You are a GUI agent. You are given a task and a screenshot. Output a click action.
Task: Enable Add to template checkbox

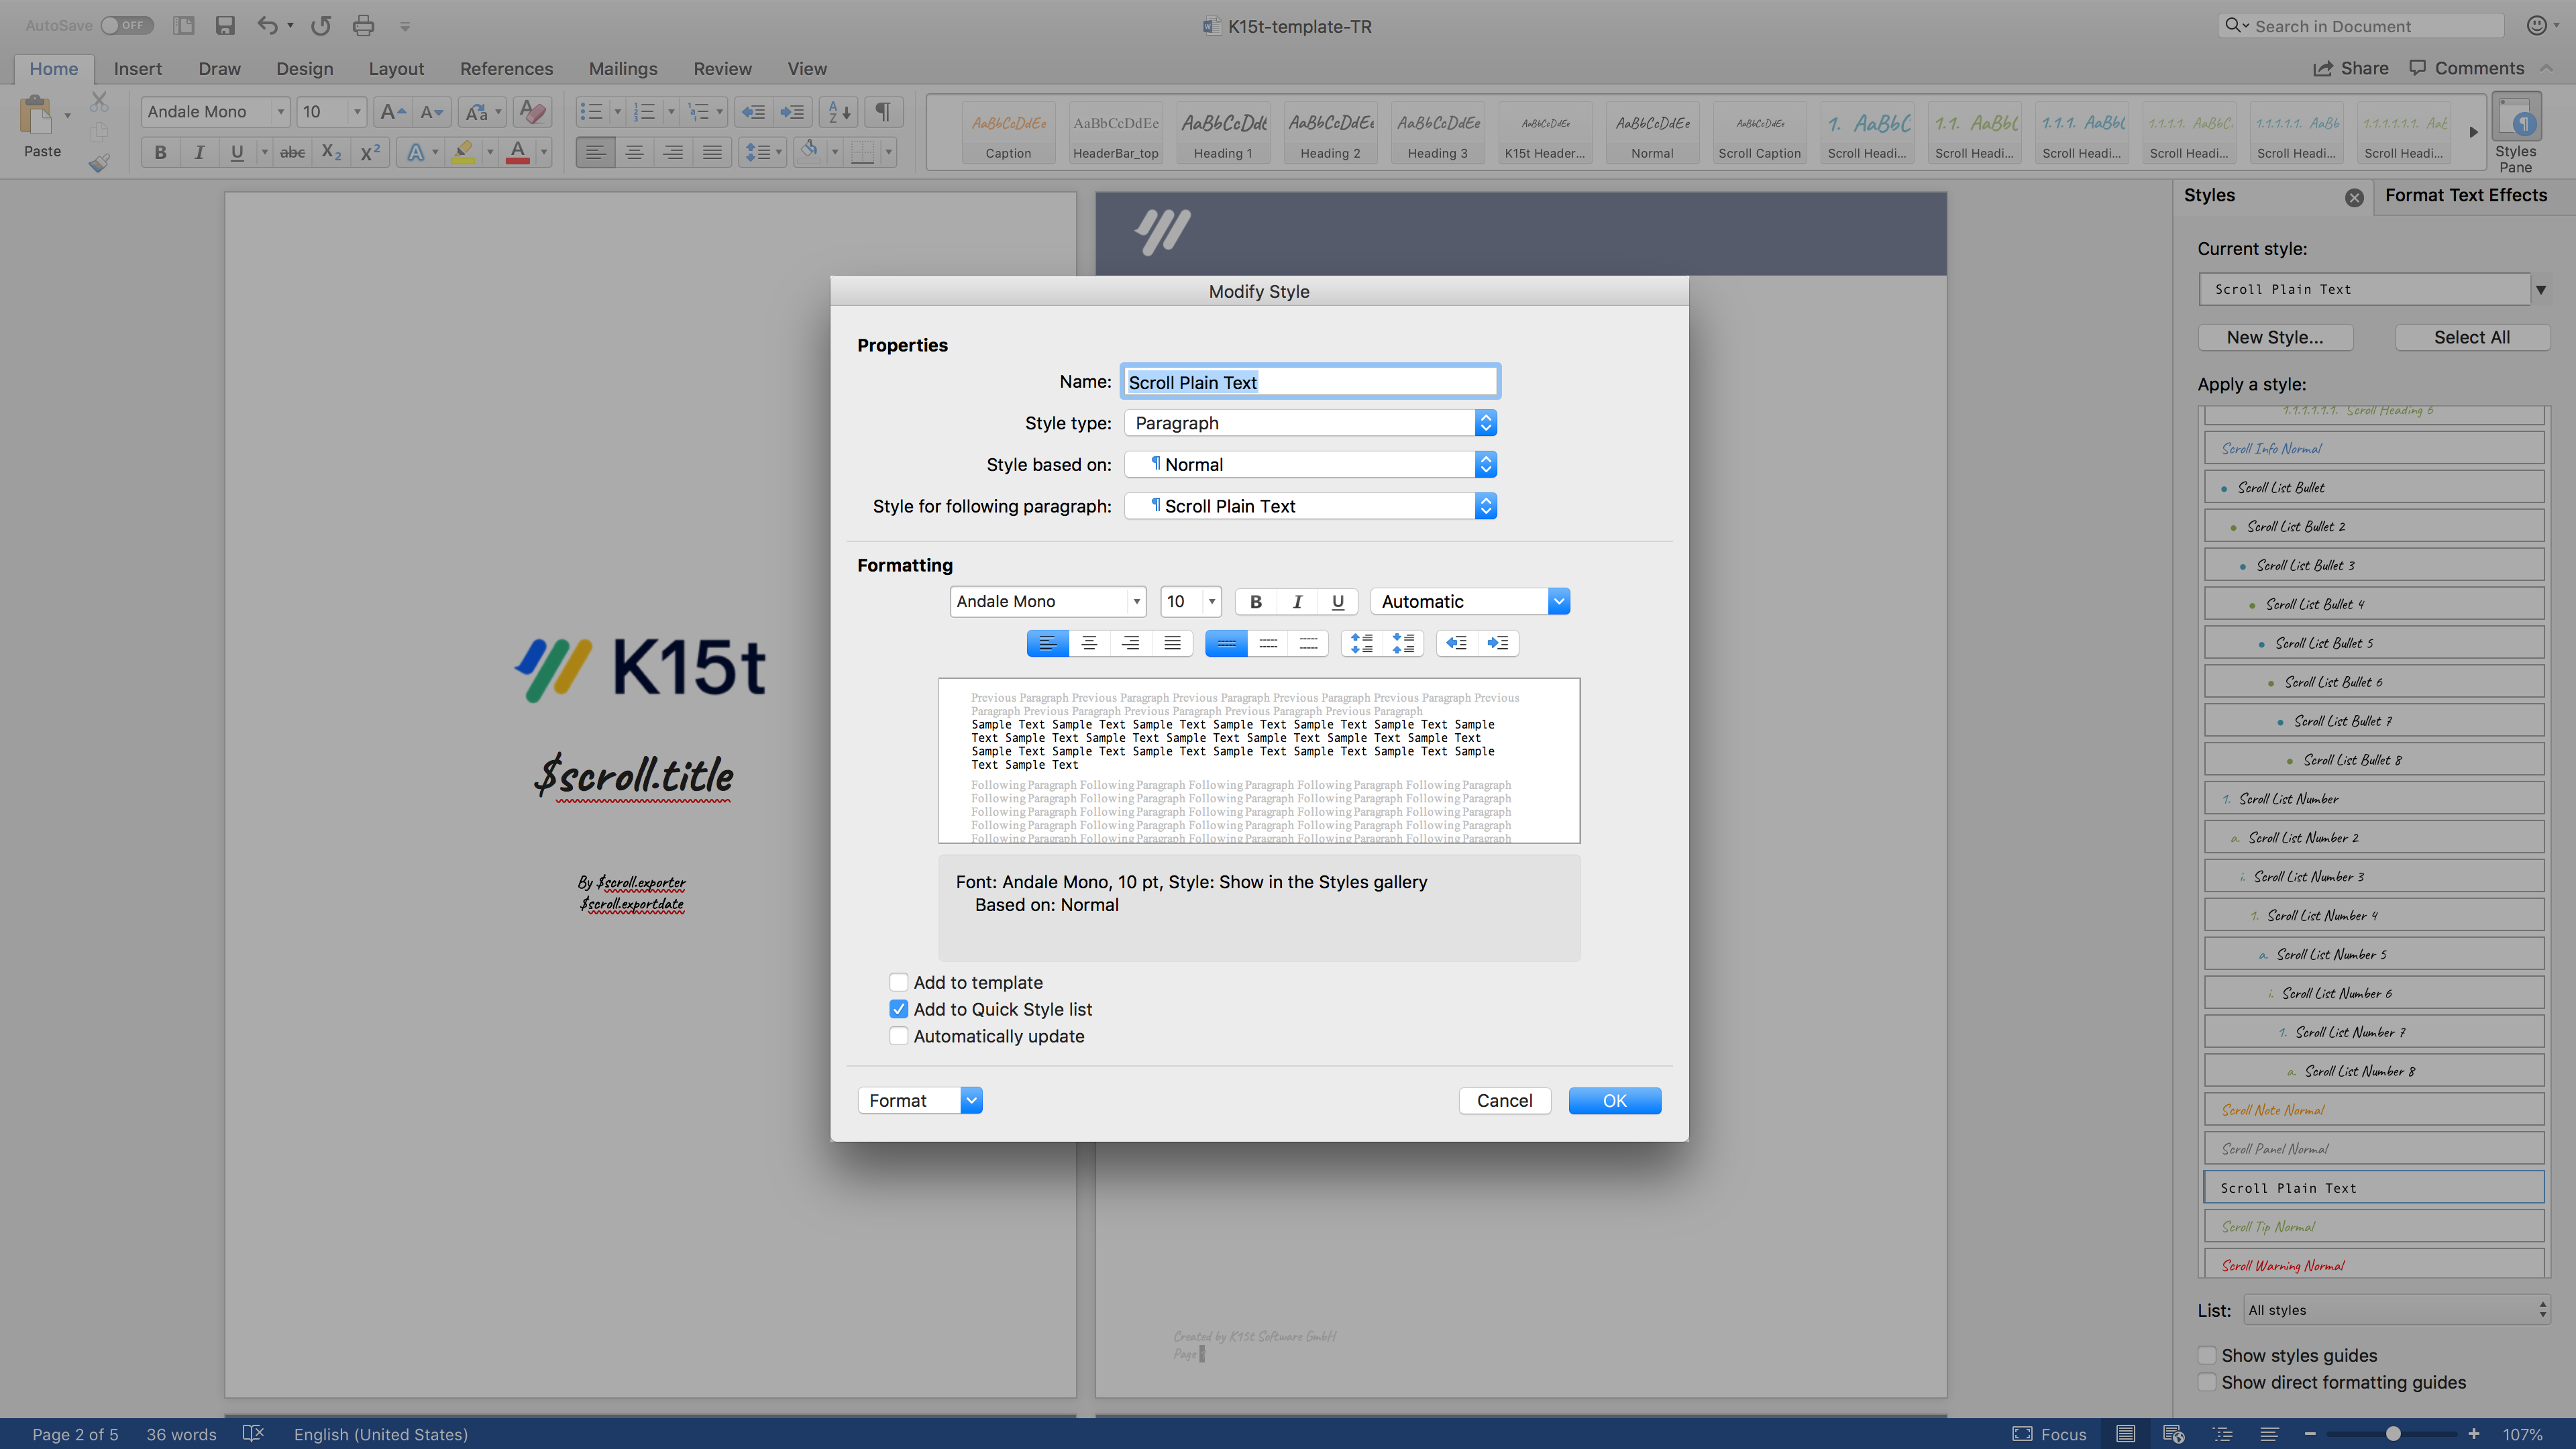[899, 982]
